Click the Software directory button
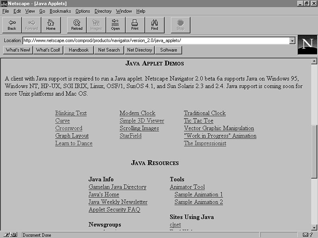The image size is (318, 238). [169, 50]
